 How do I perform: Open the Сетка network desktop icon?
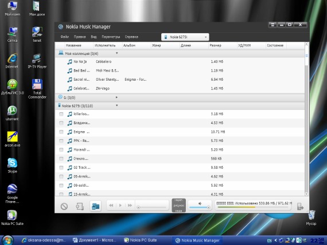(12, 34)
